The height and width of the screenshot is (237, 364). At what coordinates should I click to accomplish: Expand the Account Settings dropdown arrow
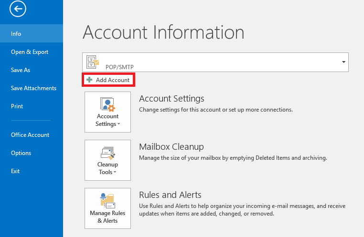118,124
